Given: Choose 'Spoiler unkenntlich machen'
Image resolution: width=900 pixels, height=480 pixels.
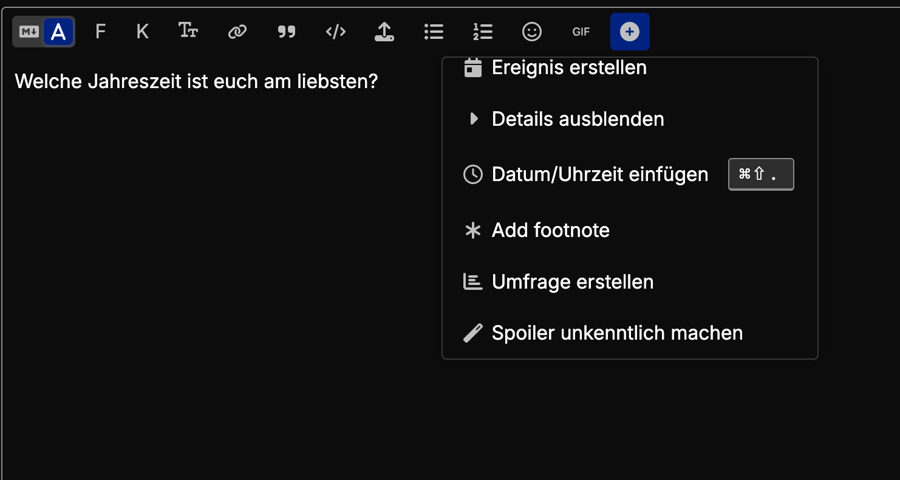Looking at the screenshot, I should 616,333.
